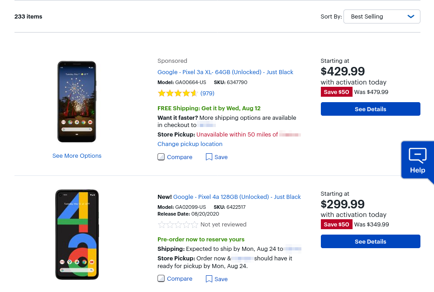434x292 pixels.
Task: Click the Pixel 4a product thumbnail image
Action: (77, 234)
